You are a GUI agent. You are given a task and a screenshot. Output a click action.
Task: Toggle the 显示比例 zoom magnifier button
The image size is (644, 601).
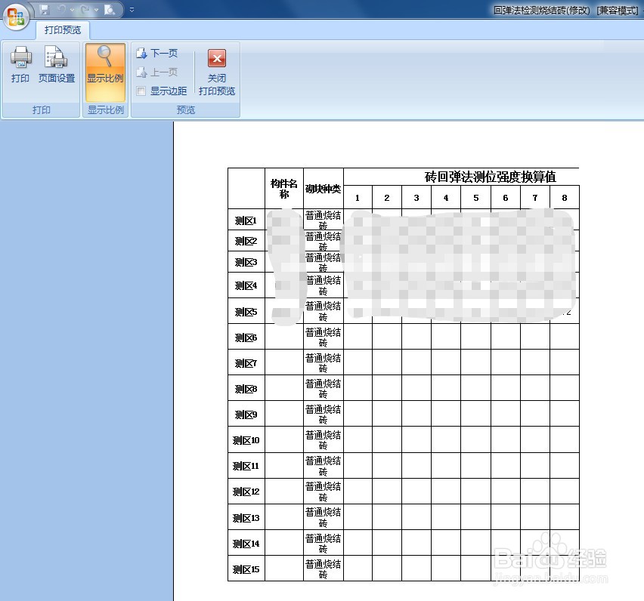click(x=105, y=72)
